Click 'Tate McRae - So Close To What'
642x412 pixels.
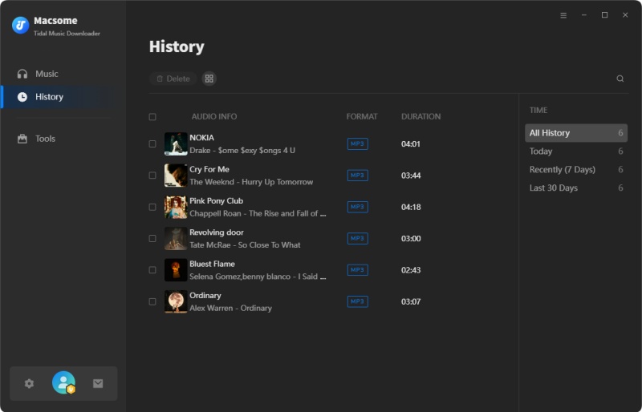point(245,245)
